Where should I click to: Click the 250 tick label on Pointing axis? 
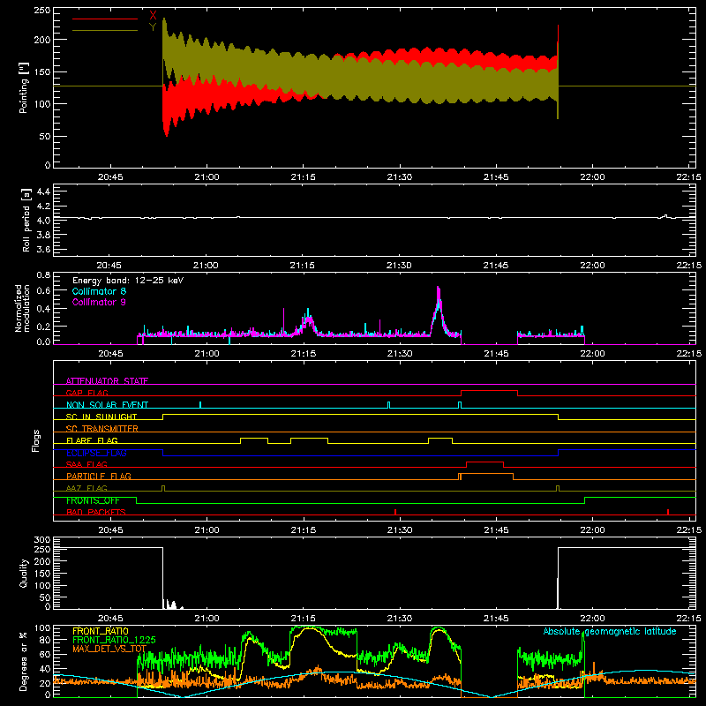41,11
